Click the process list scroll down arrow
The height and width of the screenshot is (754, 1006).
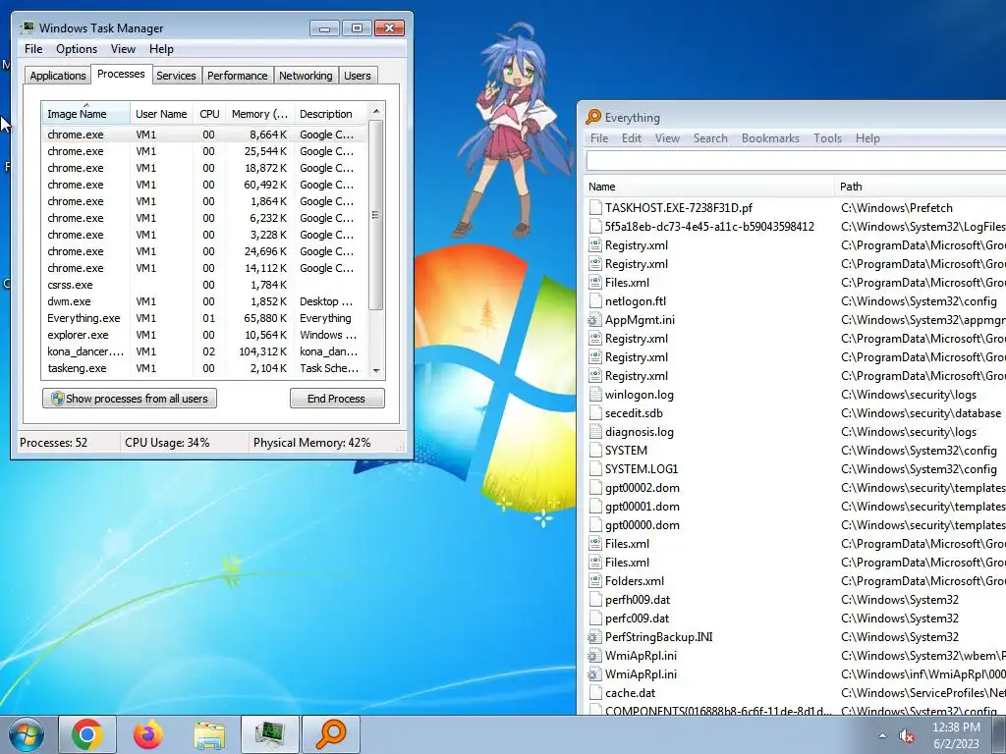coord(376,370)
